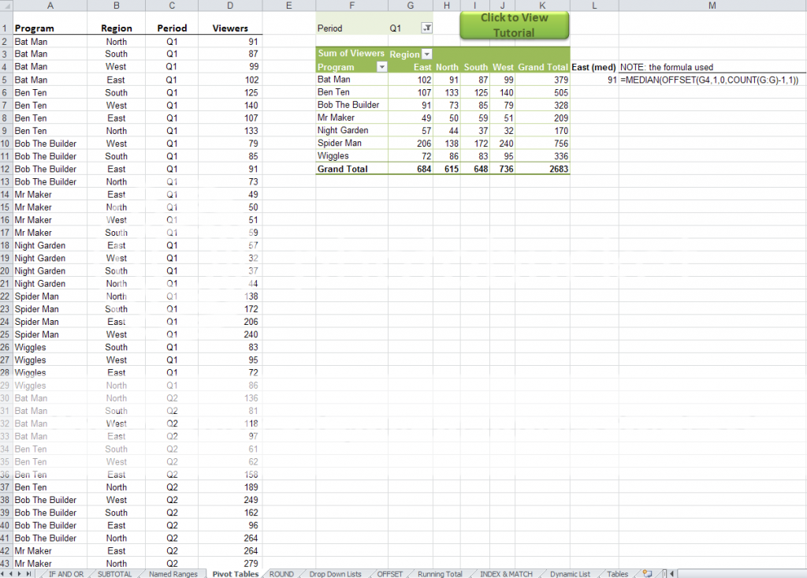Screen dimensions: 807x578
Task: Select the Viewers column D header
Action: [x=229, y=6]
